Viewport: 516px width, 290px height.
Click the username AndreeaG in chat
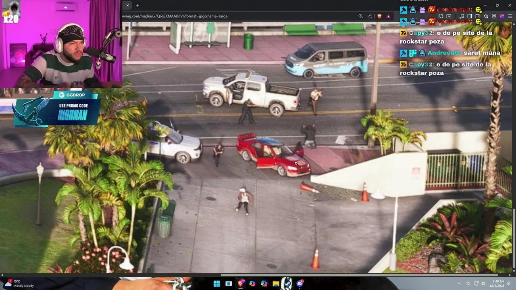tap(444, 53)
